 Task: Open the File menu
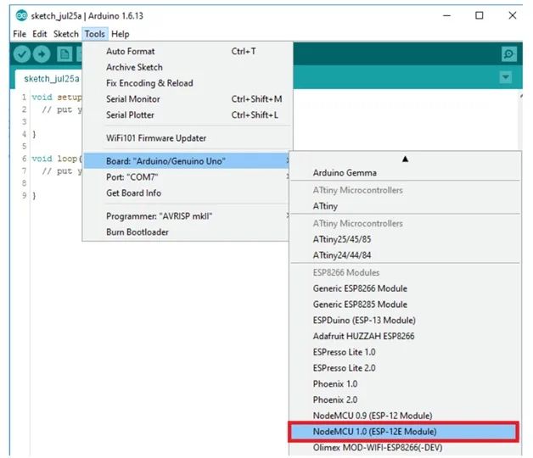pyautogui.click(x=20, y=34)
